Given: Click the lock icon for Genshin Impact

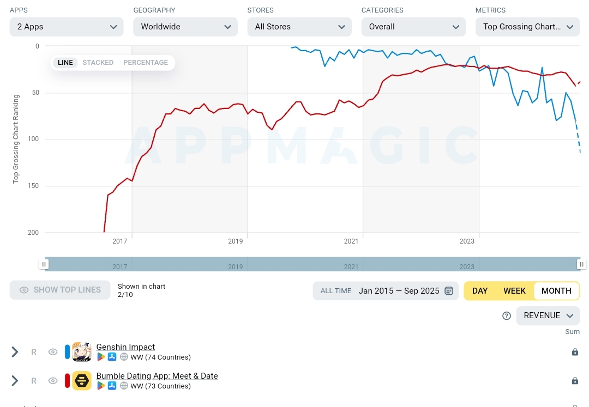Looking at the screenshot, I should pyautogui.click(x=575, y=352).
